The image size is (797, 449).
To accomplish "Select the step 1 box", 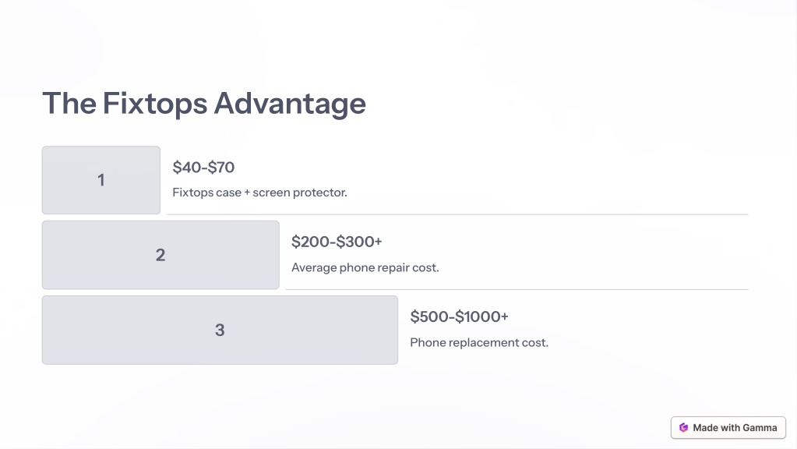I will 101,180.
